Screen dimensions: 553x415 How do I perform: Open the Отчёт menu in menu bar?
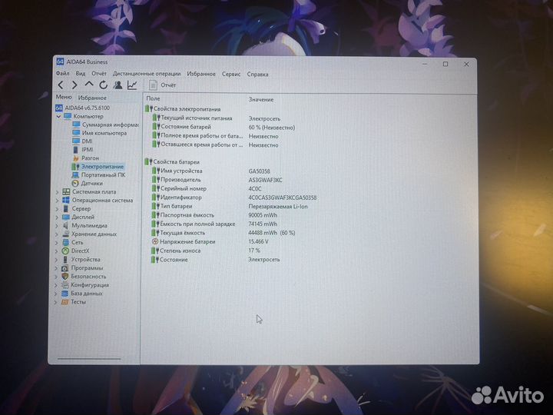pyautogui.click(x=99, y=74)
